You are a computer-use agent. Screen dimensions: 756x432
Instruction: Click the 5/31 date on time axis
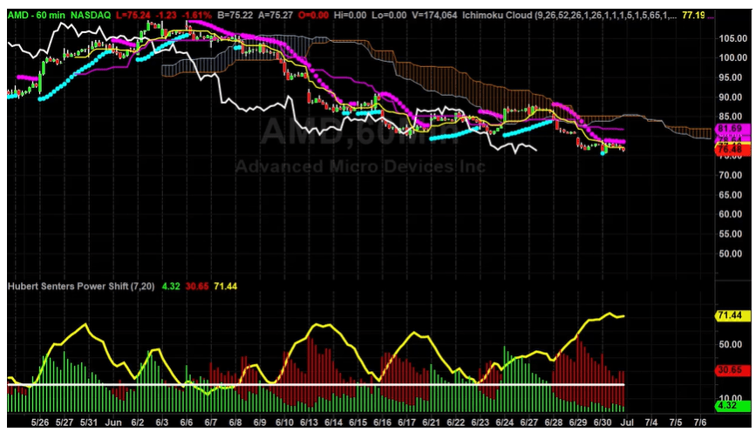pyautogui.click(x=88, y=422)
